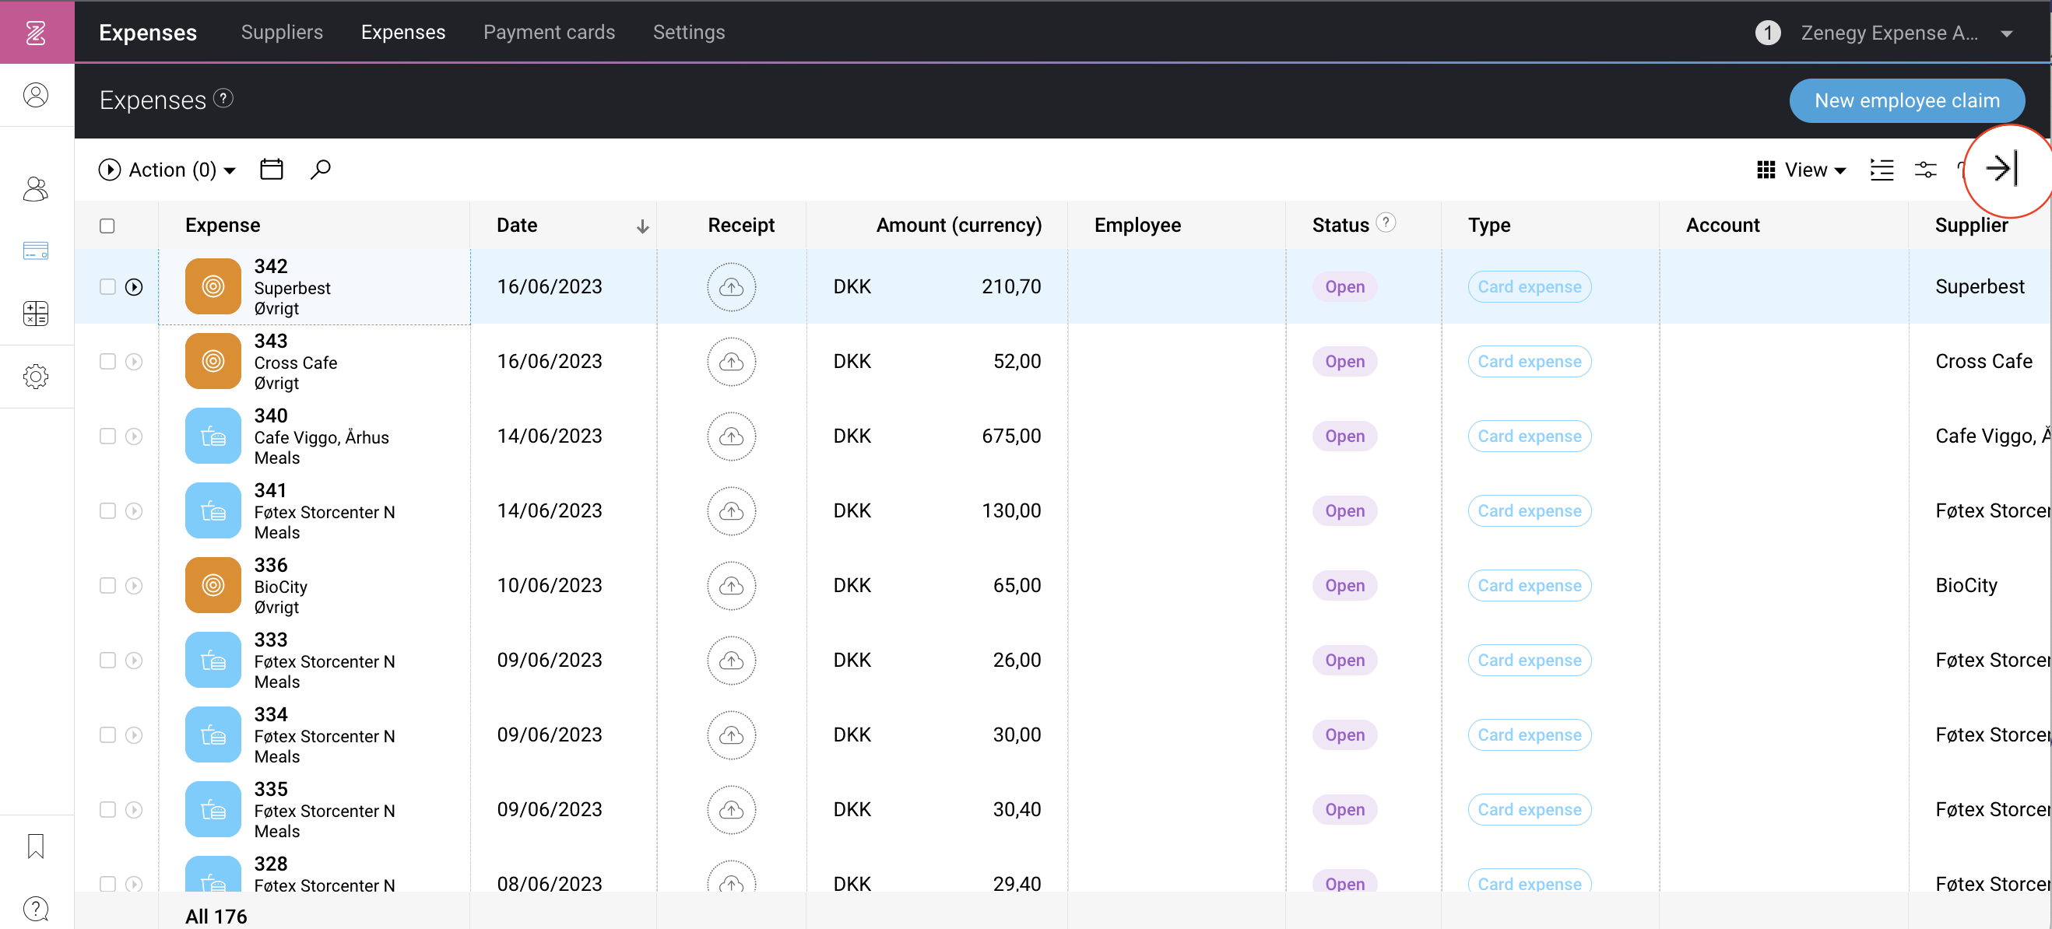Click the notification badge showing 1
This screenshot has height=929, width=2052.
pyautogui.click(x=1768, y=33)
